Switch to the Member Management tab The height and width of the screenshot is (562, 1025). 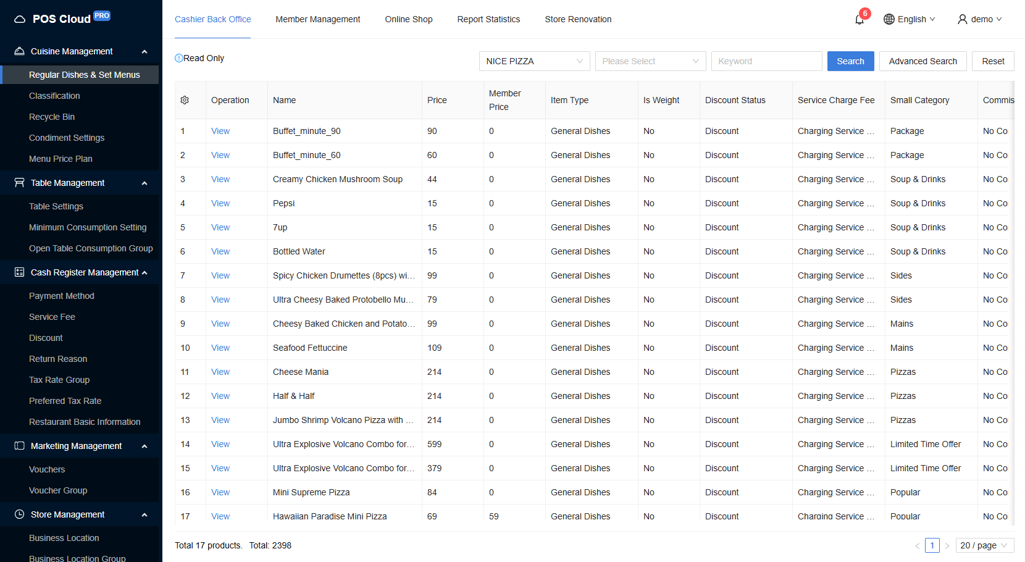317,19
